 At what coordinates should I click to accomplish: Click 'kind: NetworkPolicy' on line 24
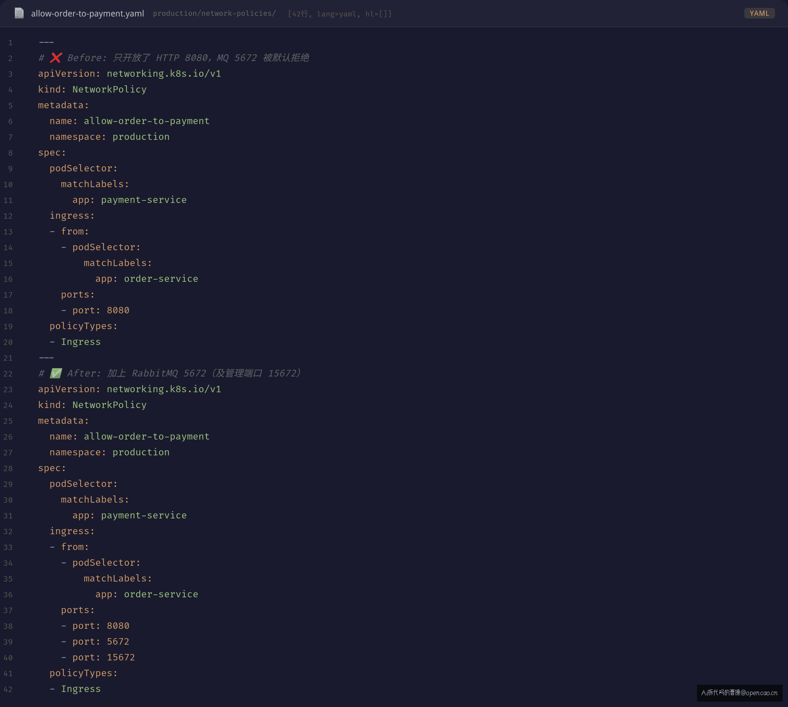click(92, 405)
